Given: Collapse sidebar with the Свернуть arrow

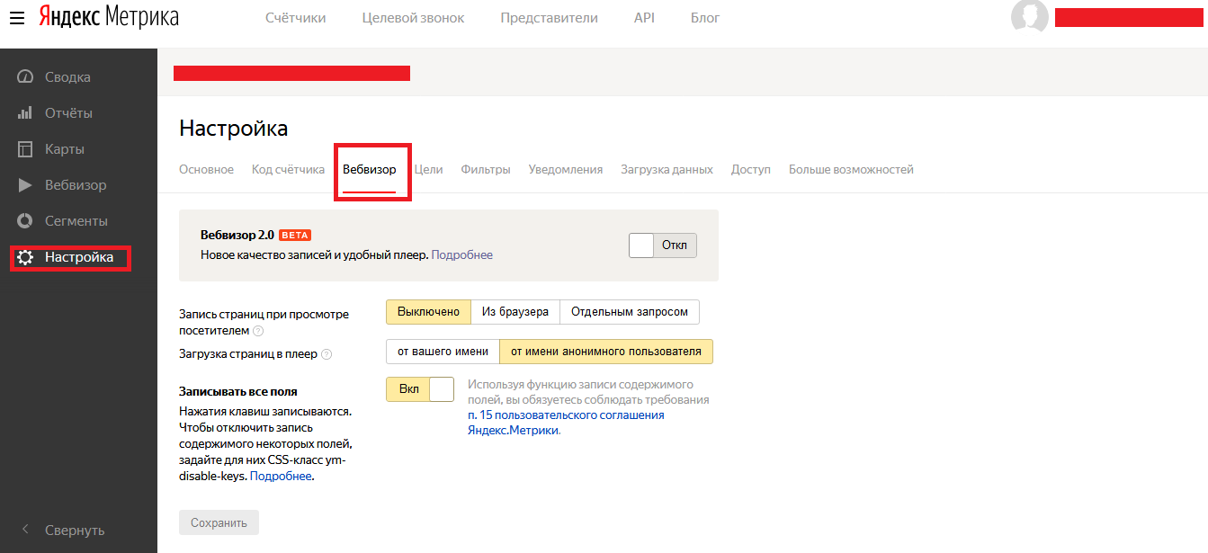Looking at the screenshot, I should (26, 530).
